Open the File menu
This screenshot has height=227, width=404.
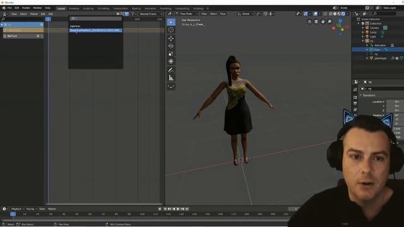(9, 8)
